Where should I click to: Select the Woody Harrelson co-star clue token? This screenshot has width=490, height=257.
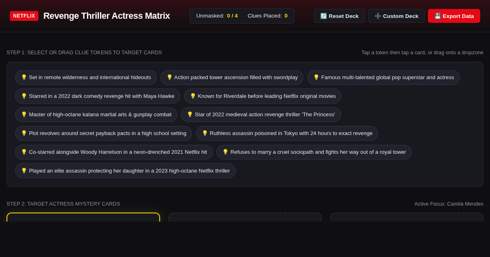point(114,152)
